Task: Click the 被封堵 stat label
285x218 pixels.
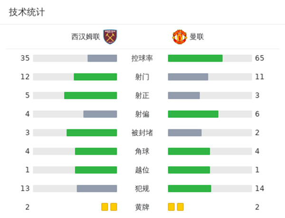Action: 142,133
